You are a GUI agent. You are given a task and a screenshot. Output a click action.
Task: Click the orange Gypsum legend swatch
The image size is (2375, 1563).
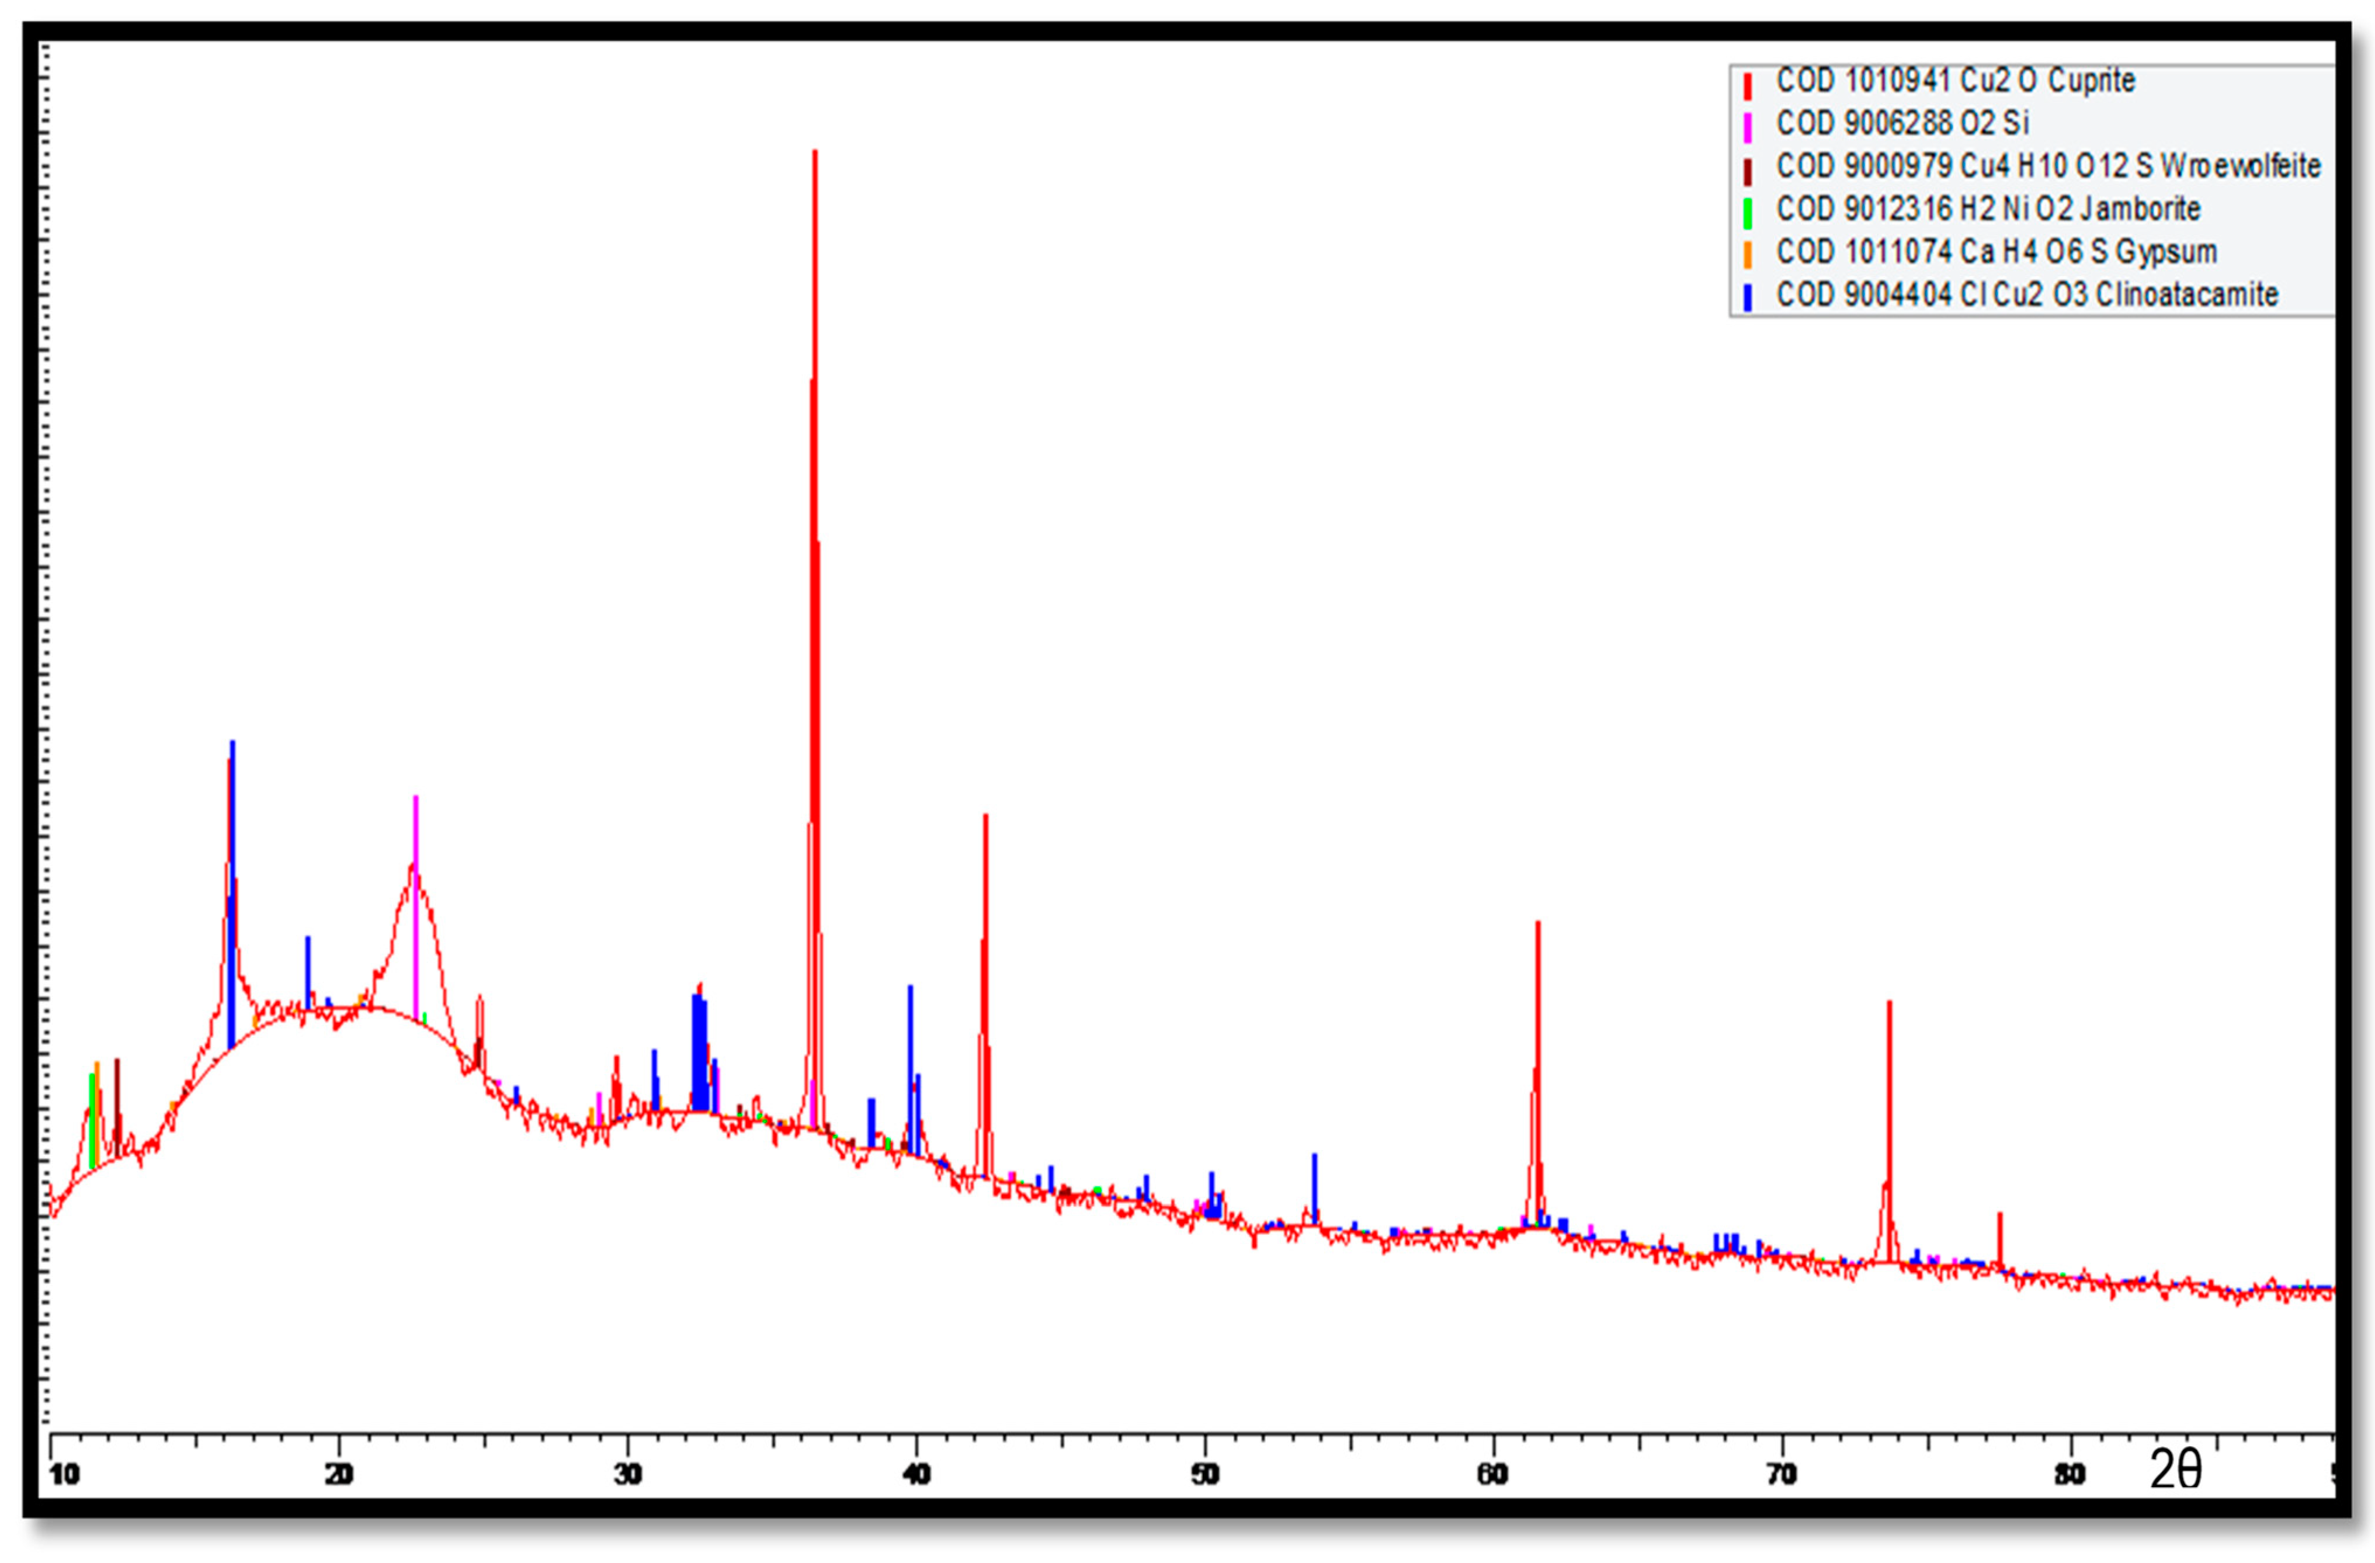1747,255
